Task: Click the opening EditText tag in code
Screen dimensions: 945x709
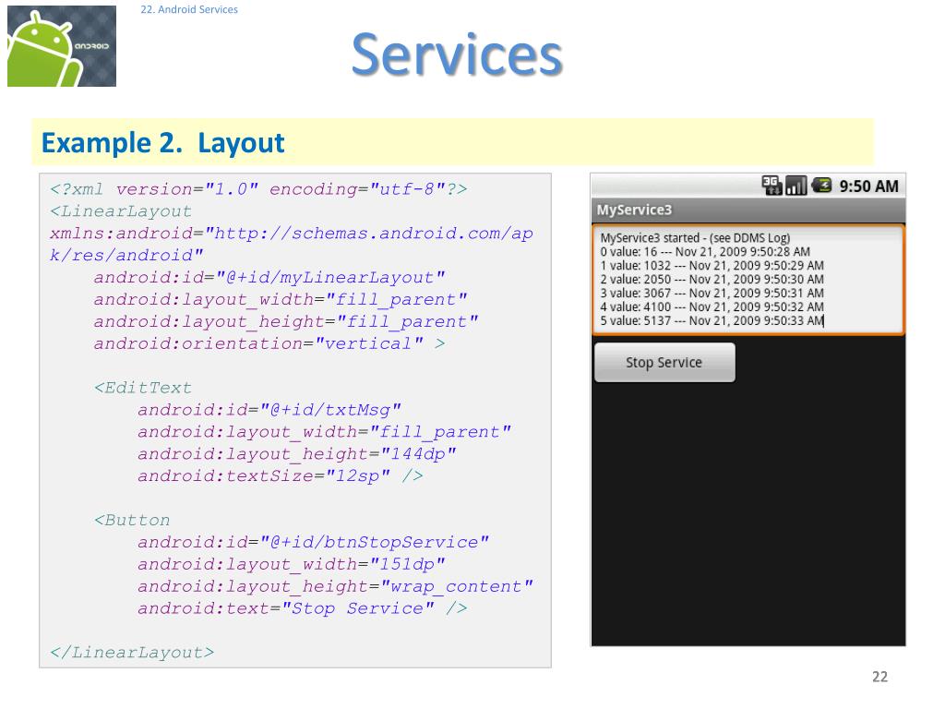Action: 143,388
